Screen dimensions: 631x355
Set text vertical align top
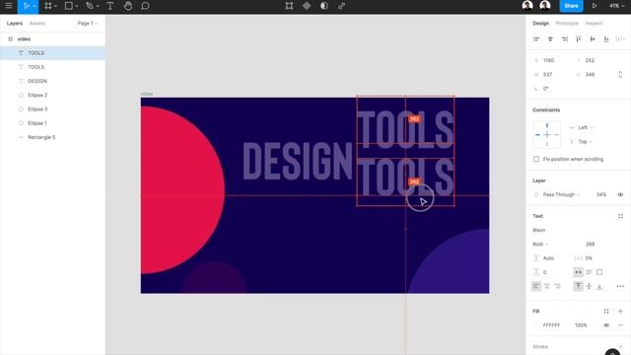point(579,286)
